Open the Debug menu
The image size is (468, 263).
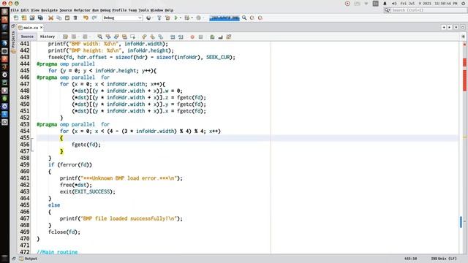tap(105, 10)
